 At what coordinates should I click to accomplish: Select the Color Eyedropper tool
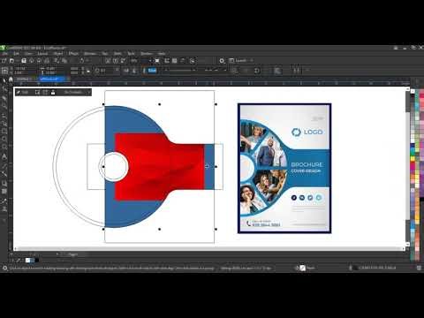tap(4, 201)
